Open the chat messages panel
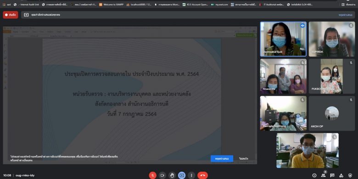 pos(332,175)
